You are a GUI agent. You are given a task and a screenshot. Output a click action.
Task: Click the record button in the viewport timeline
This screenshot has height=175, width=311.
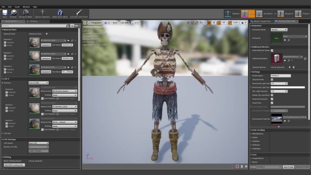237,166
